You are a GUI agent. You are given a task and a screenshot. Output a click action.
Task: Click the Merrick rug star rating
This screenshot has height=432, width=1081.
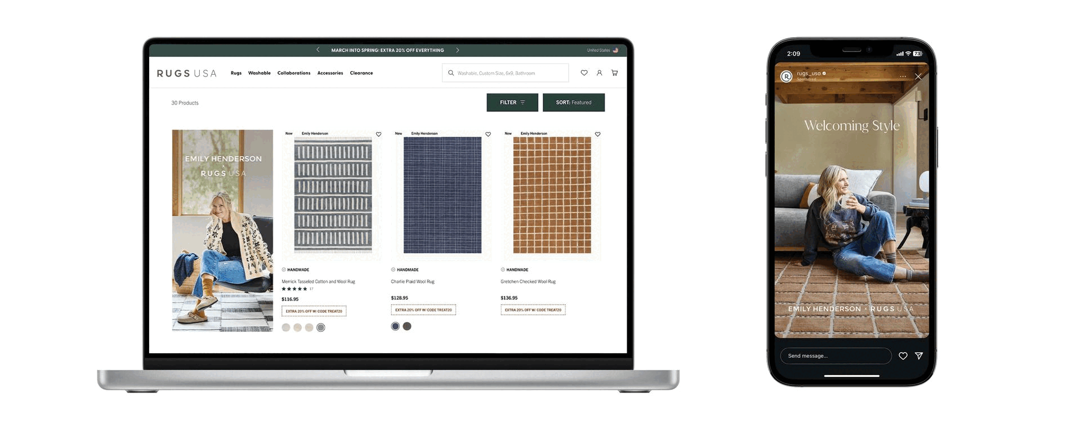(294, 289)
